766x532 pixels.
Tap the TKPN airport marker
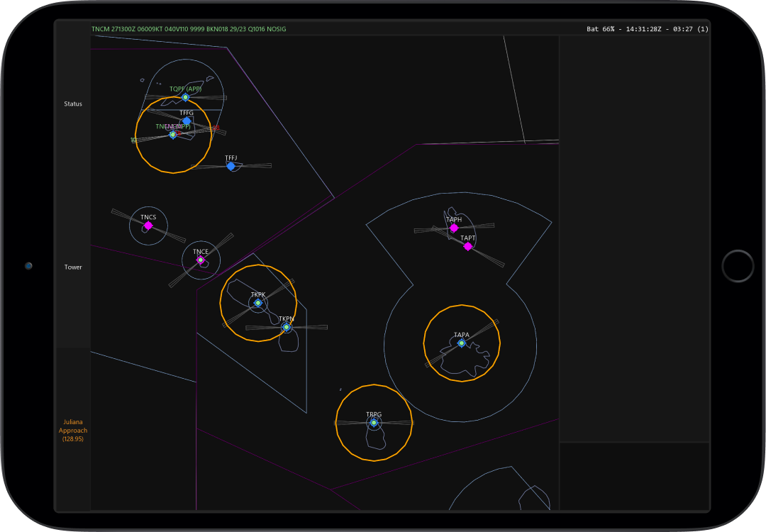tap(287, 328)
